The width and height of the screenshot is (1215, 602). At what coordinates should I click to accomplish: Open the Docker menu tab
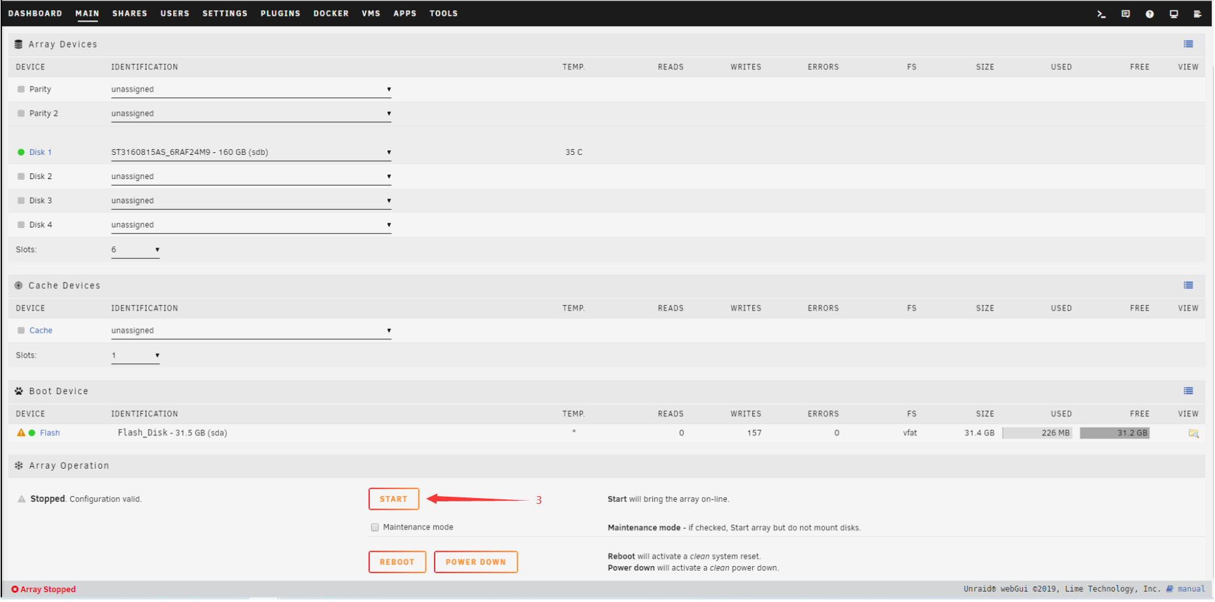pyautogui.click(x=331, y=14)
